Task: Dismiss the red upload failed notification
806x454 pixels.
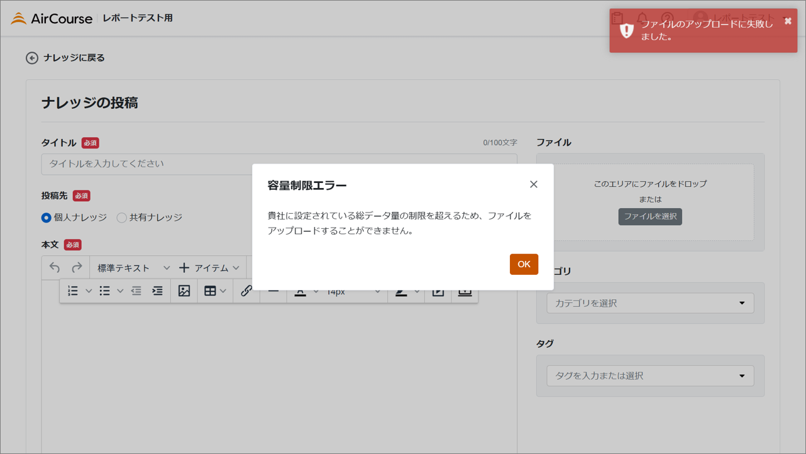Action: point(788,21)
